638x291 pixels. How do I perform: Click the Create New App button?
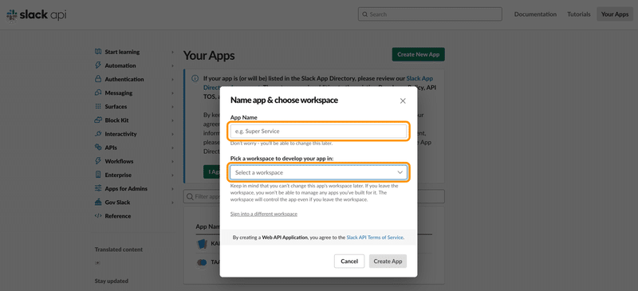(418, 54)
